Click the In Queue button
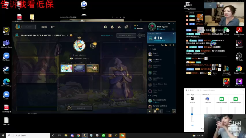246x138 pixels. coord(81,108)
